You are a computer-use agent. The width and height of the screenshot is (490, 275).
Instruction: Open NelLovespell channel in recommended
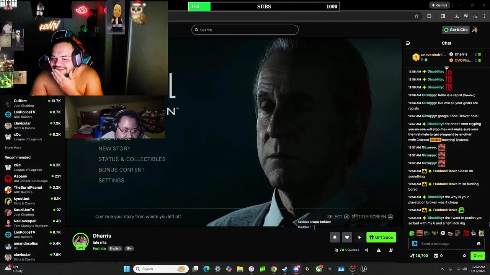pyautogui.click(x=33, y=223)
